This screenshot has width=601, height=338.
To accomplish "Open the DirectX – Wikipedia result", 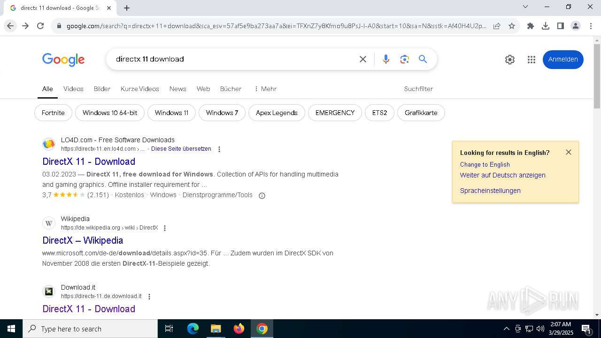I will pos(83,240).
